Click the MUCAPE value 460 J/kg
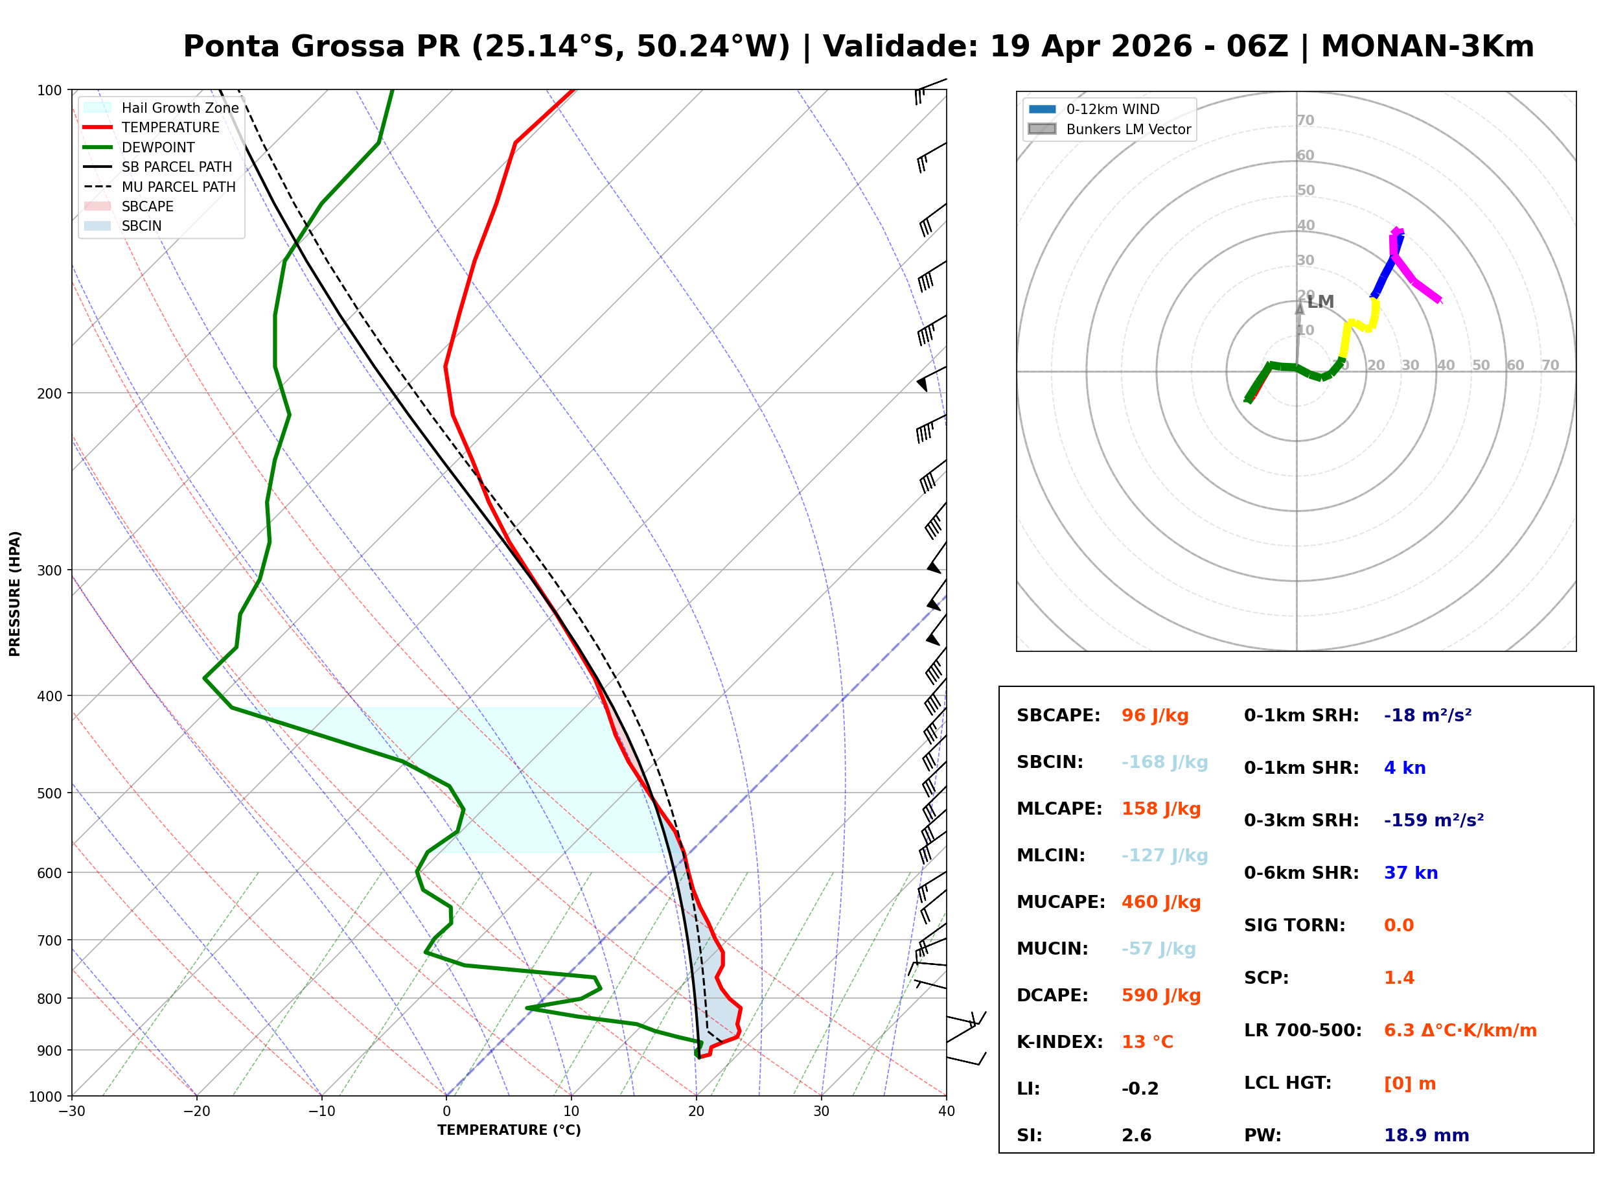 coord(1161,903)
